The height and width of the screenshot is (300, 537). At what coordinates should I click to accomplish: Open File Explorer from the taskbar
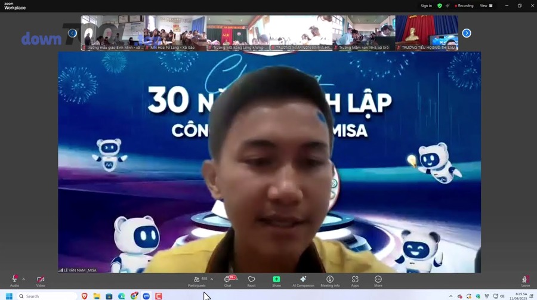[x=97, y=296]
